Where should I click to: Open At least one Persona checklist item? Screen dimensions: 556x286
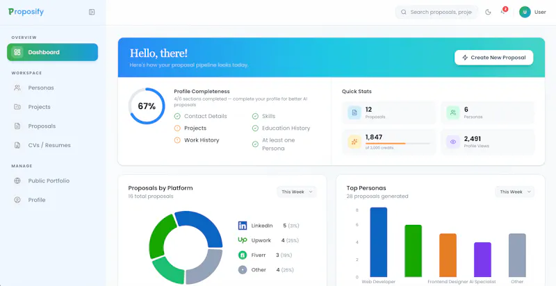[x=279, y=144]
